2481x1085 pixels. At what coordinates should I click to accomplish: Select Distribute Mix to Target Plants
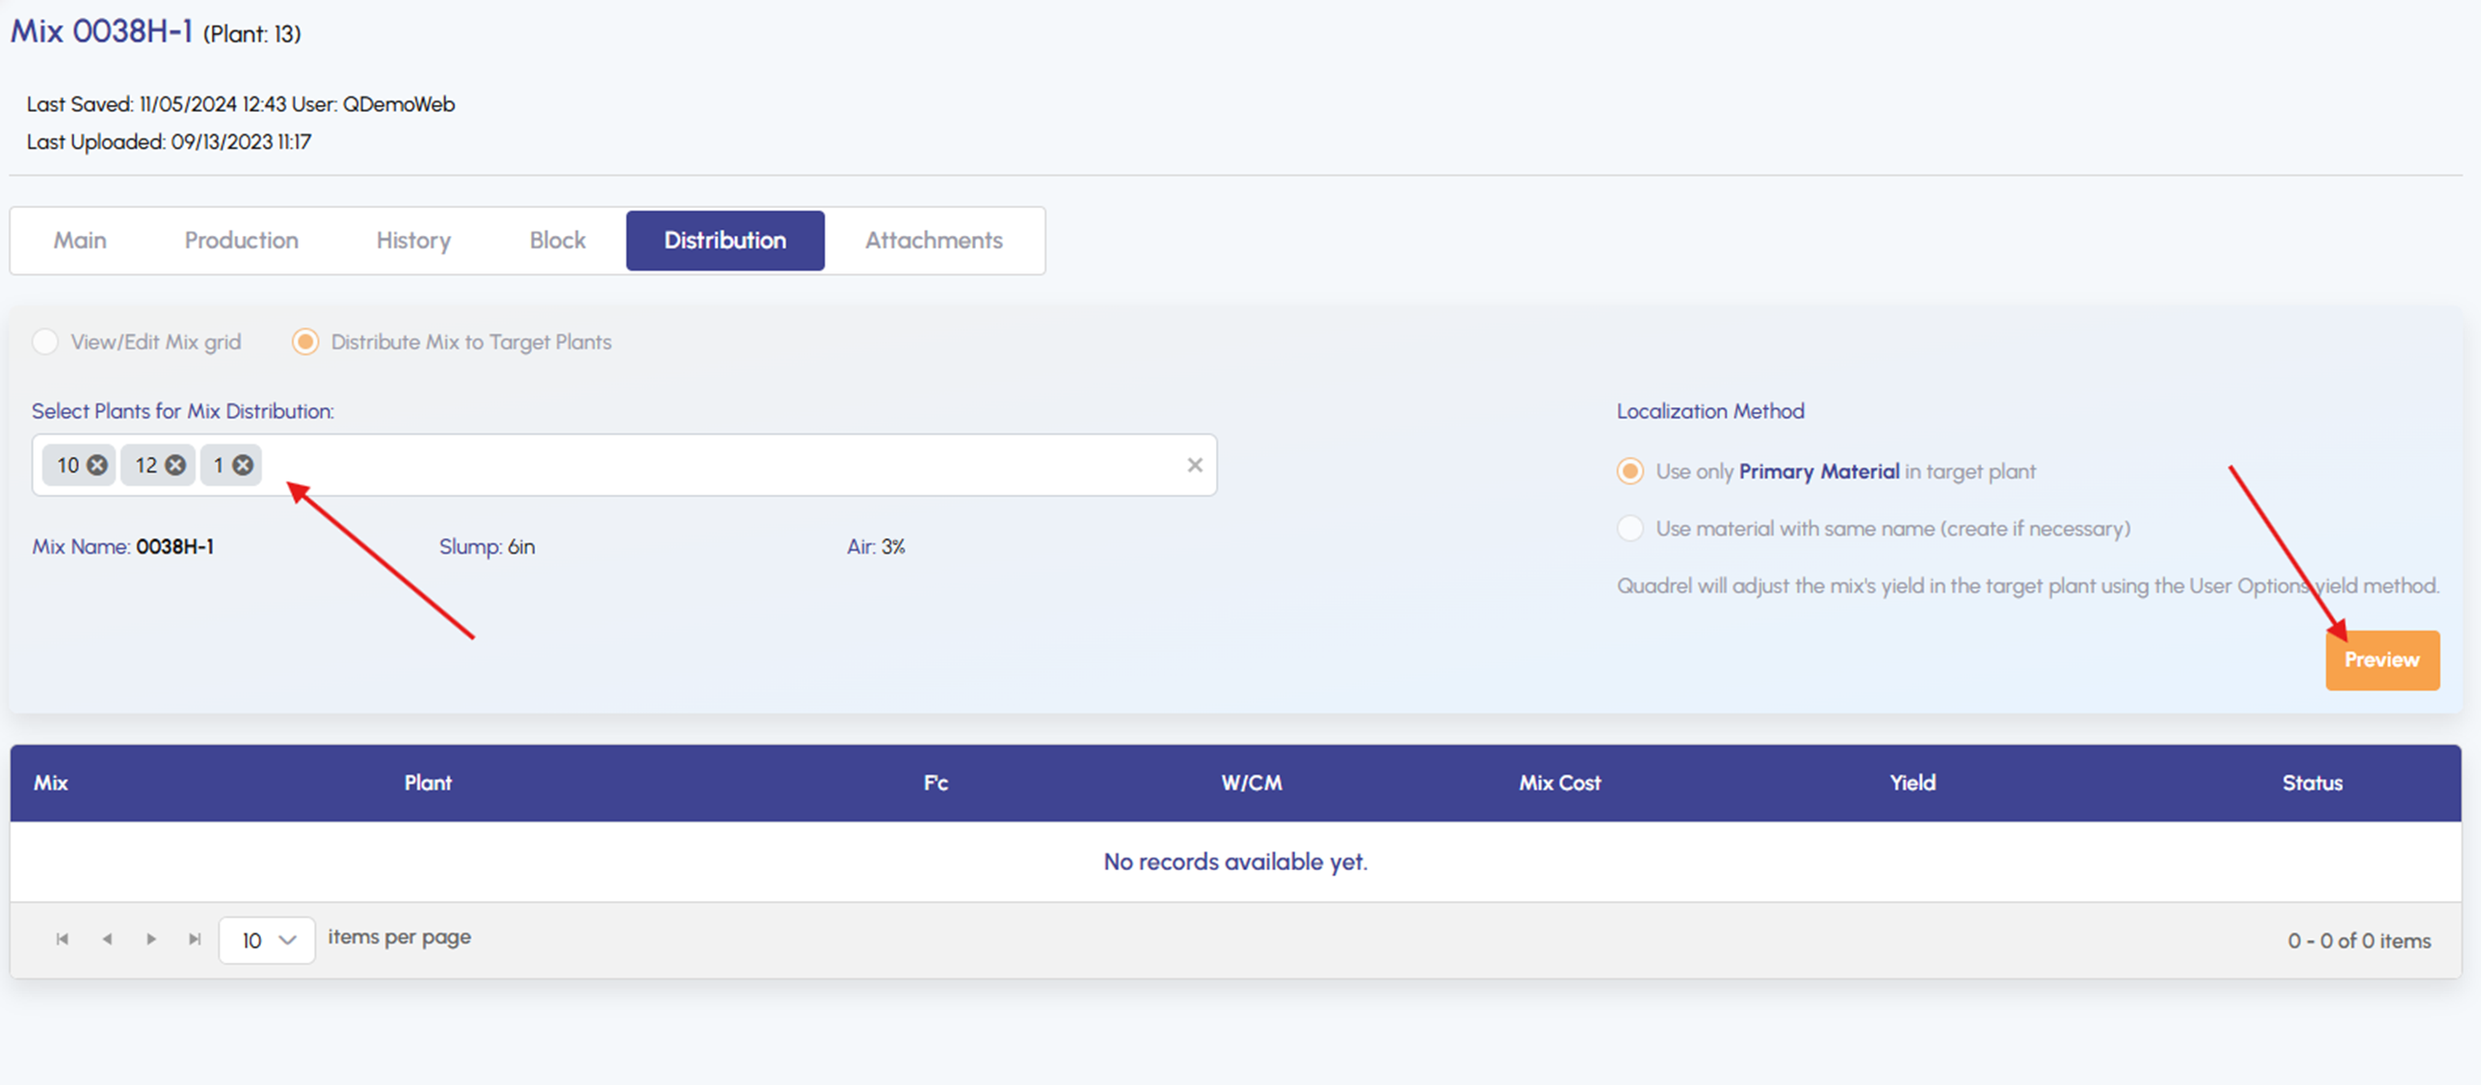pyautogui.click(x=305, y=343)
